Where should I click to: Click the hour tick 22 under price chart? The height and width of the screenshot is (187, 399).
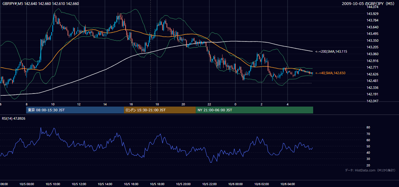click(x=209, y=104)
